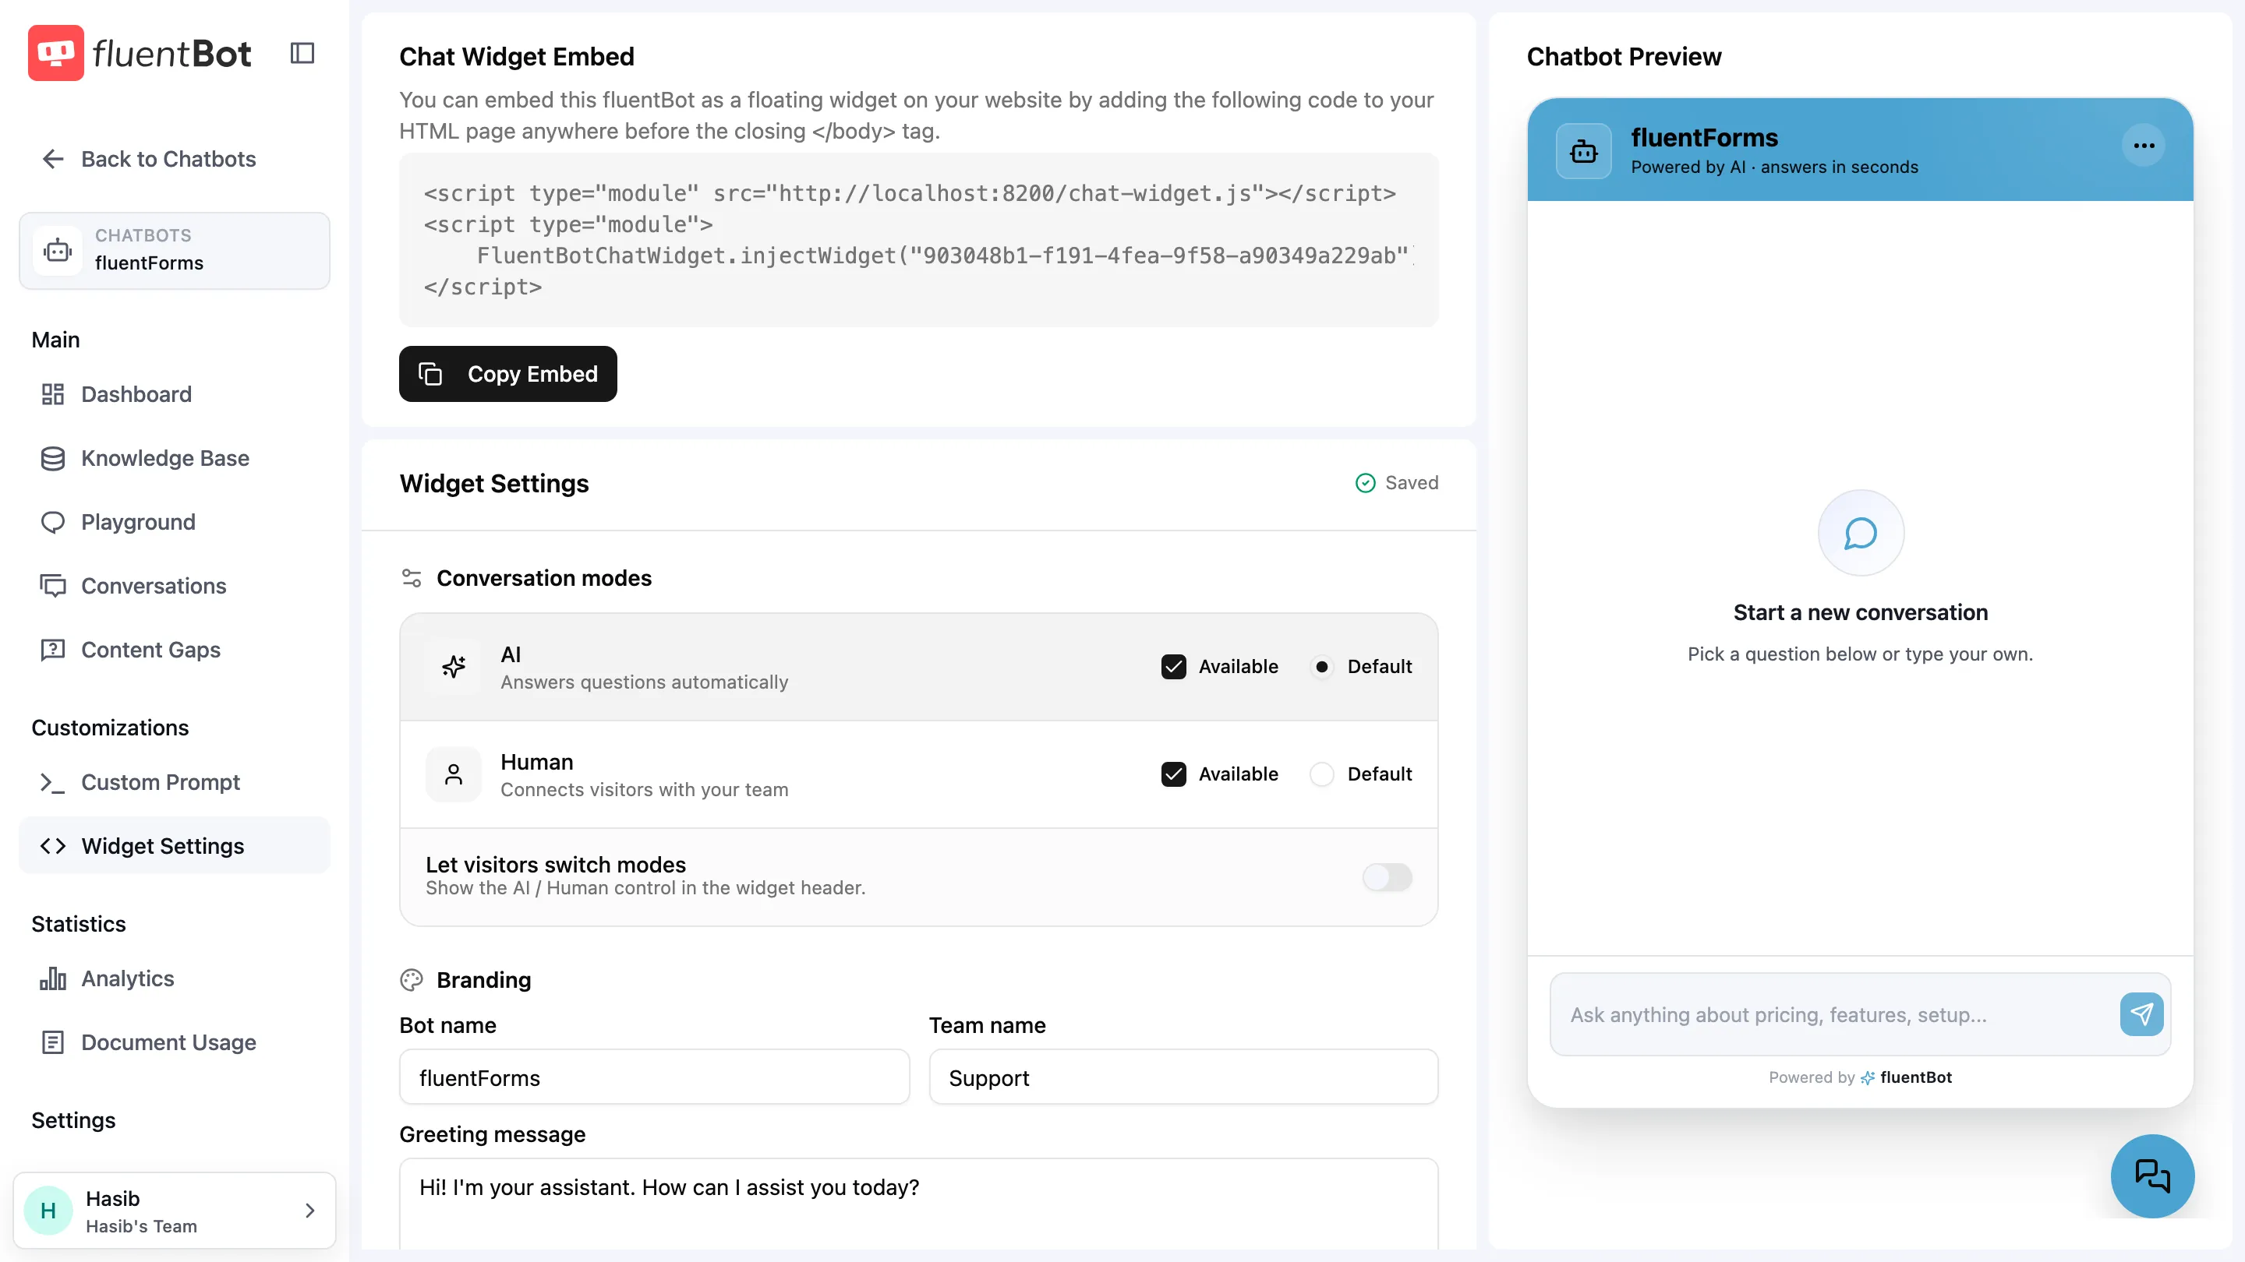The height and width of the screenshot is (1262, 2245).
Task: Go to Knowledge Base page
Action: (175, 458)
